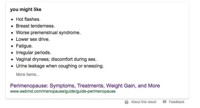Click the Vaginal dryness list item
Screen dimensions: 200x108
[56, 59]
